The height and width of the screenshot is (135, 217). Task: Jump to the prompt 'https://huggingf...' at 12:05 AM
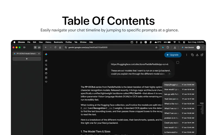(x=179, y=85)
